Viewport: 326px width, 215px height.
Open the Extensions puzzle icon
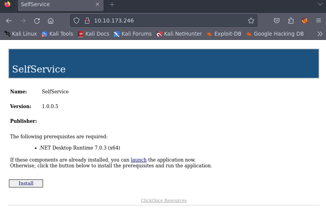pyautogui.click(x=291, y=21)
